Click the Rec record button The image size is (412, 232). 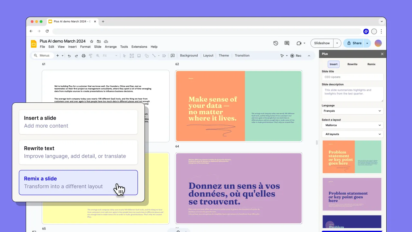[x=296, y=56]
